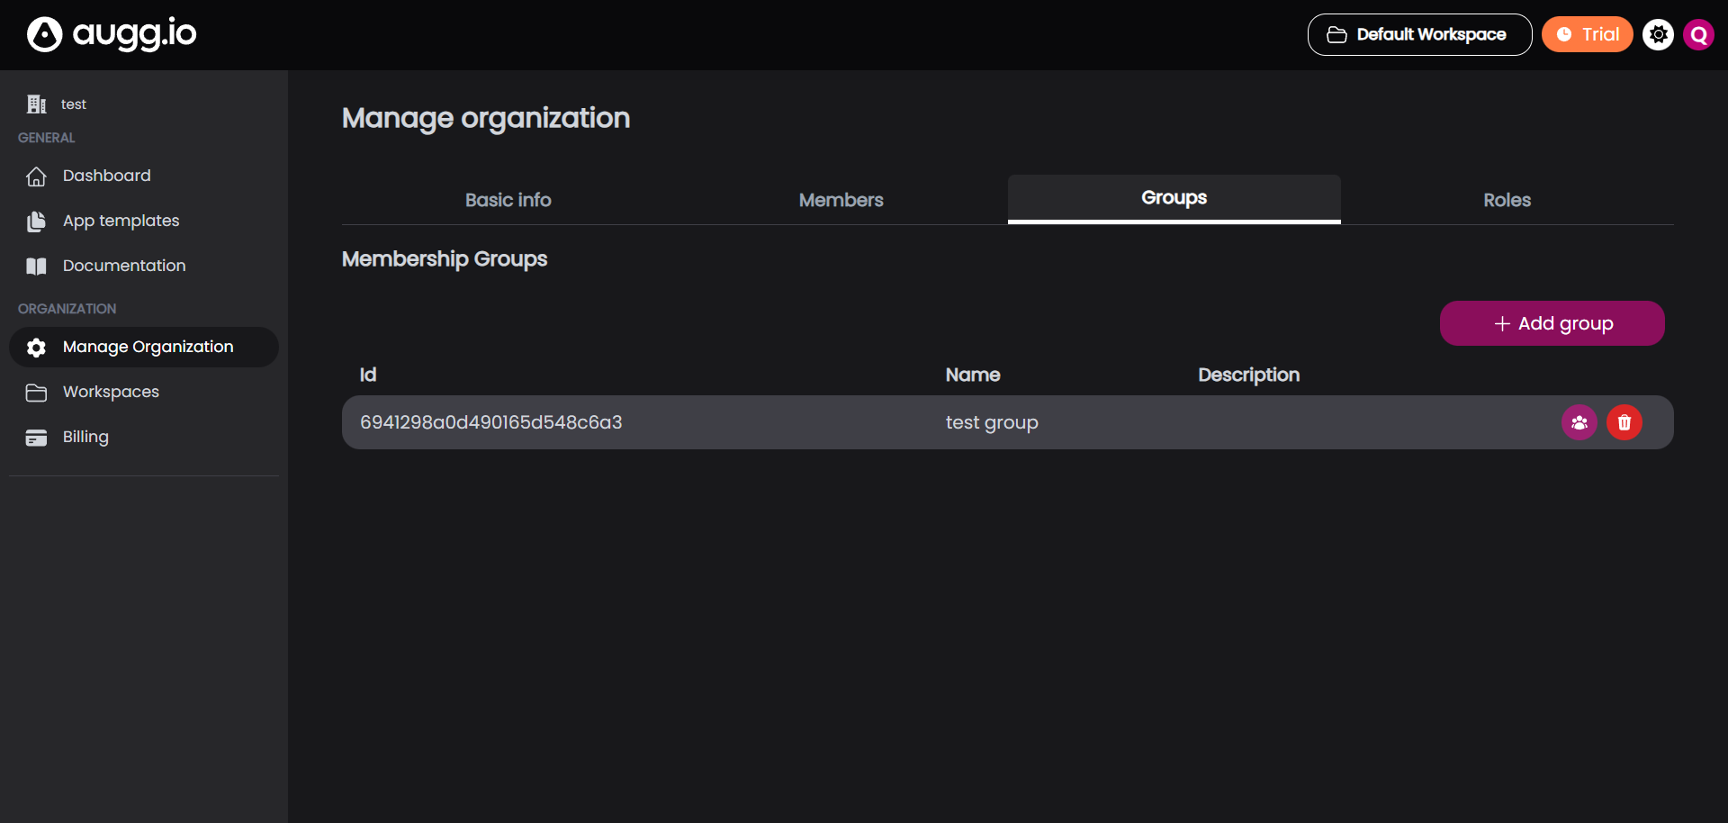Click the augg.io logo icon
The height and width of the screenshot is (823, 1728).
click(x=44, y=35)
